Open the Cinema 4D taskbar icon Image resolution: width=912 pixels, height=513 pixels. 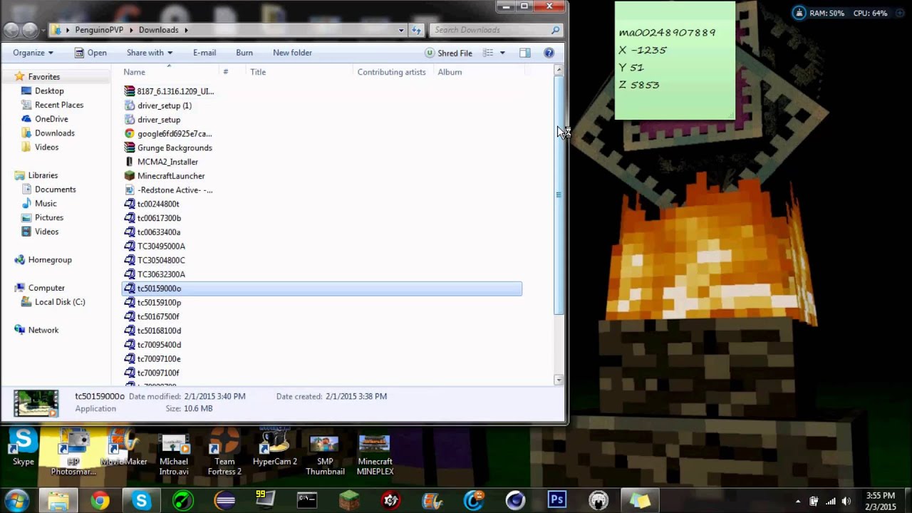click(x=515, y=501)
